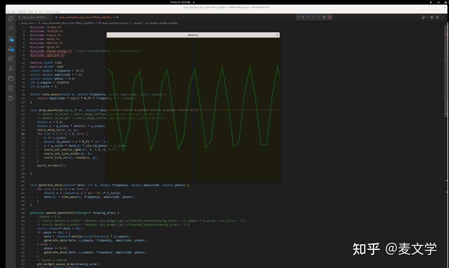Pause the debug session
Screen dimensions: 449x268
pos(303,17)
